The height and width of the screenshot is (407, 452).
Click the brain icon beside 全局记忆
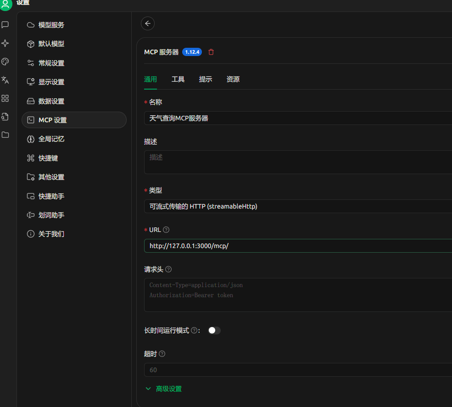[31, 139]
